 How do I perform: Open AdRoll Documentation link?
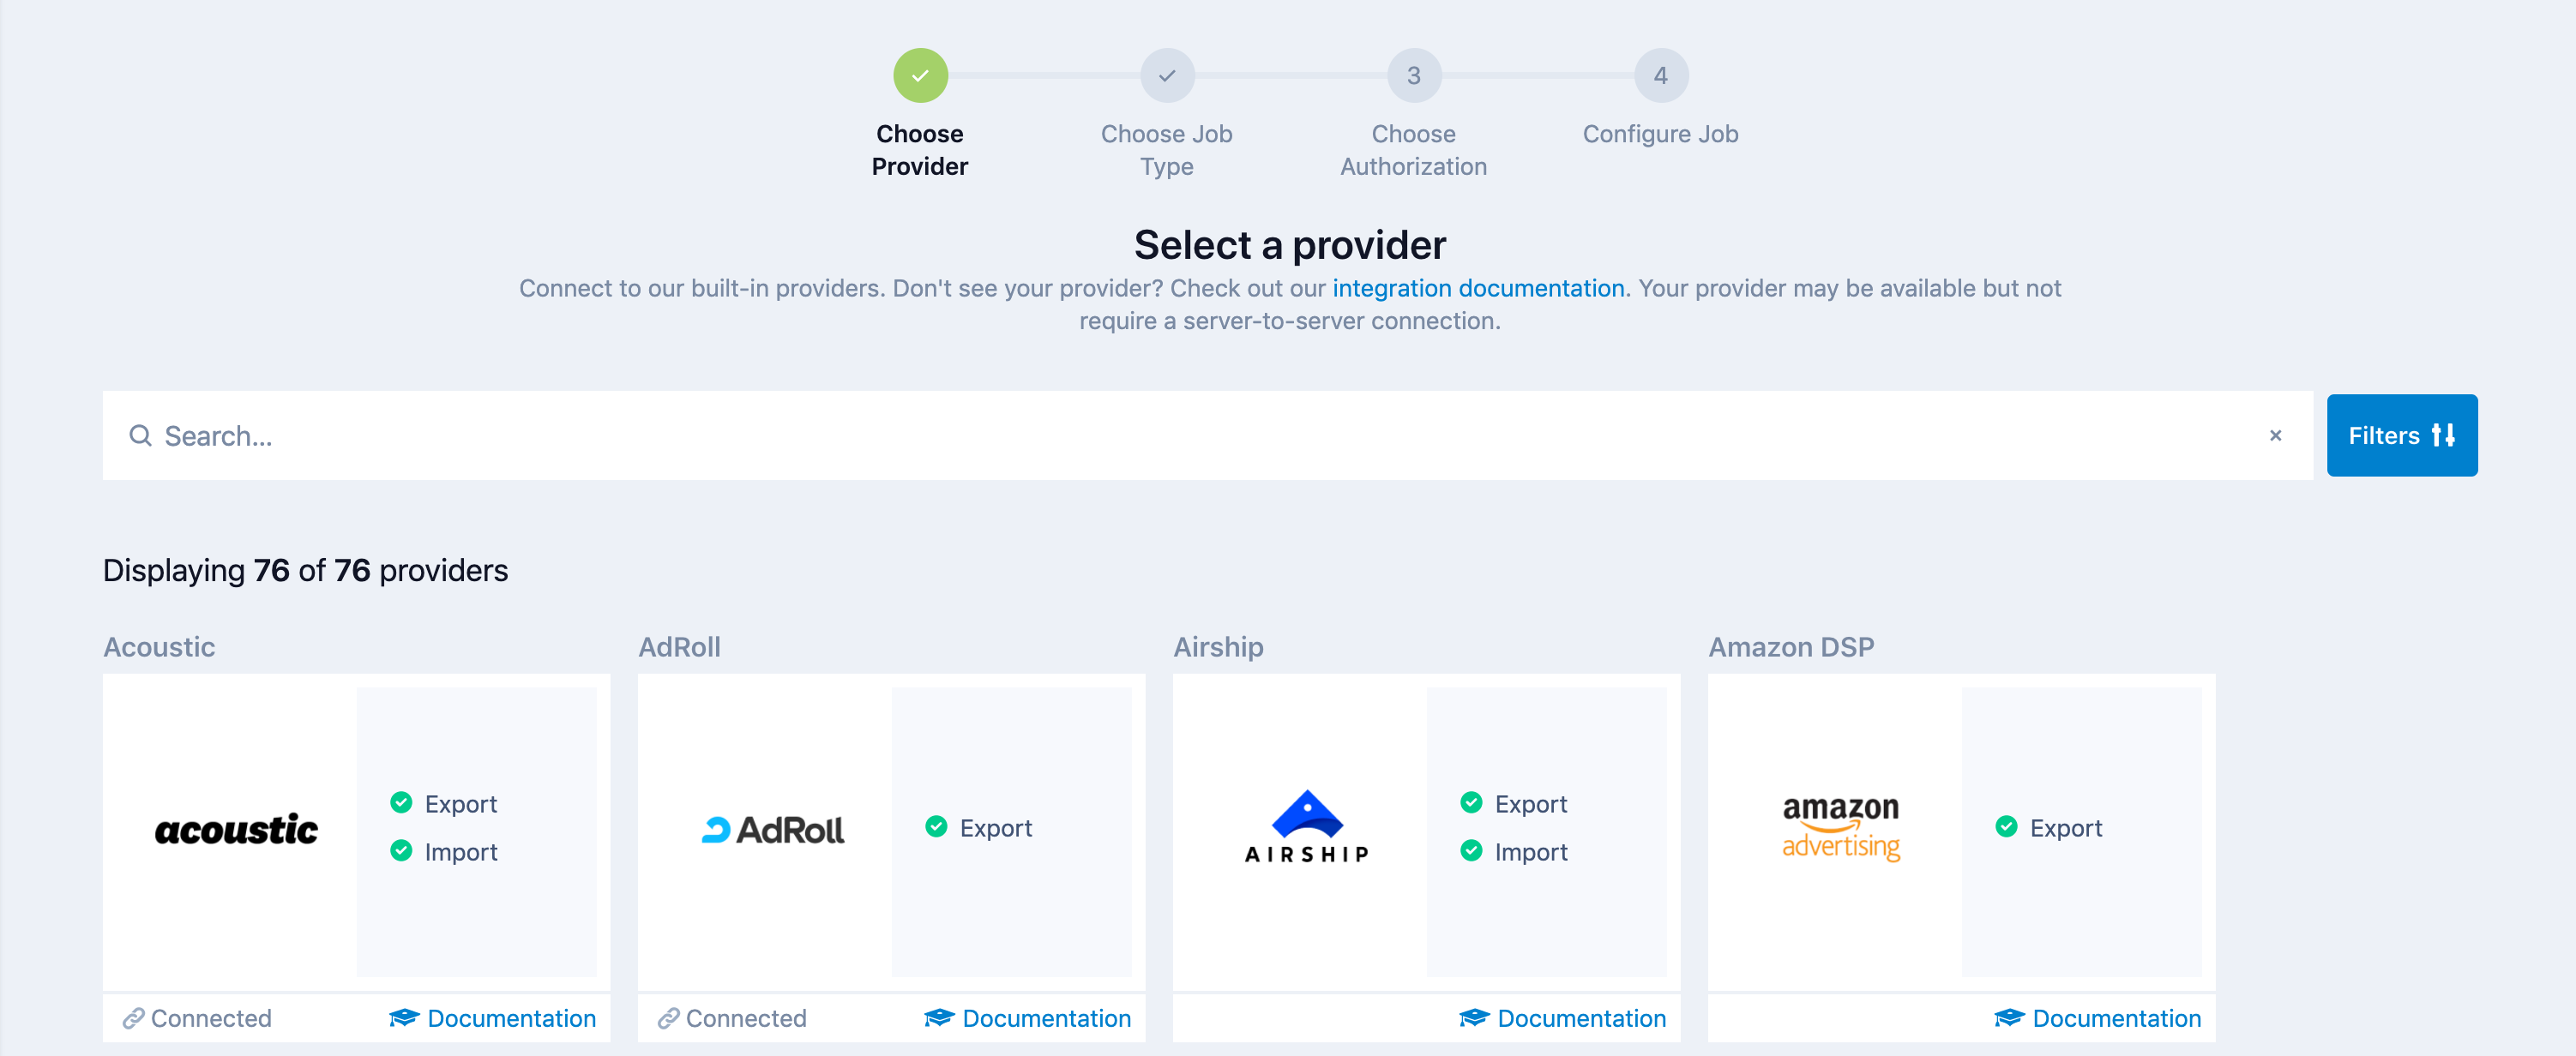click(1046, 1019)
